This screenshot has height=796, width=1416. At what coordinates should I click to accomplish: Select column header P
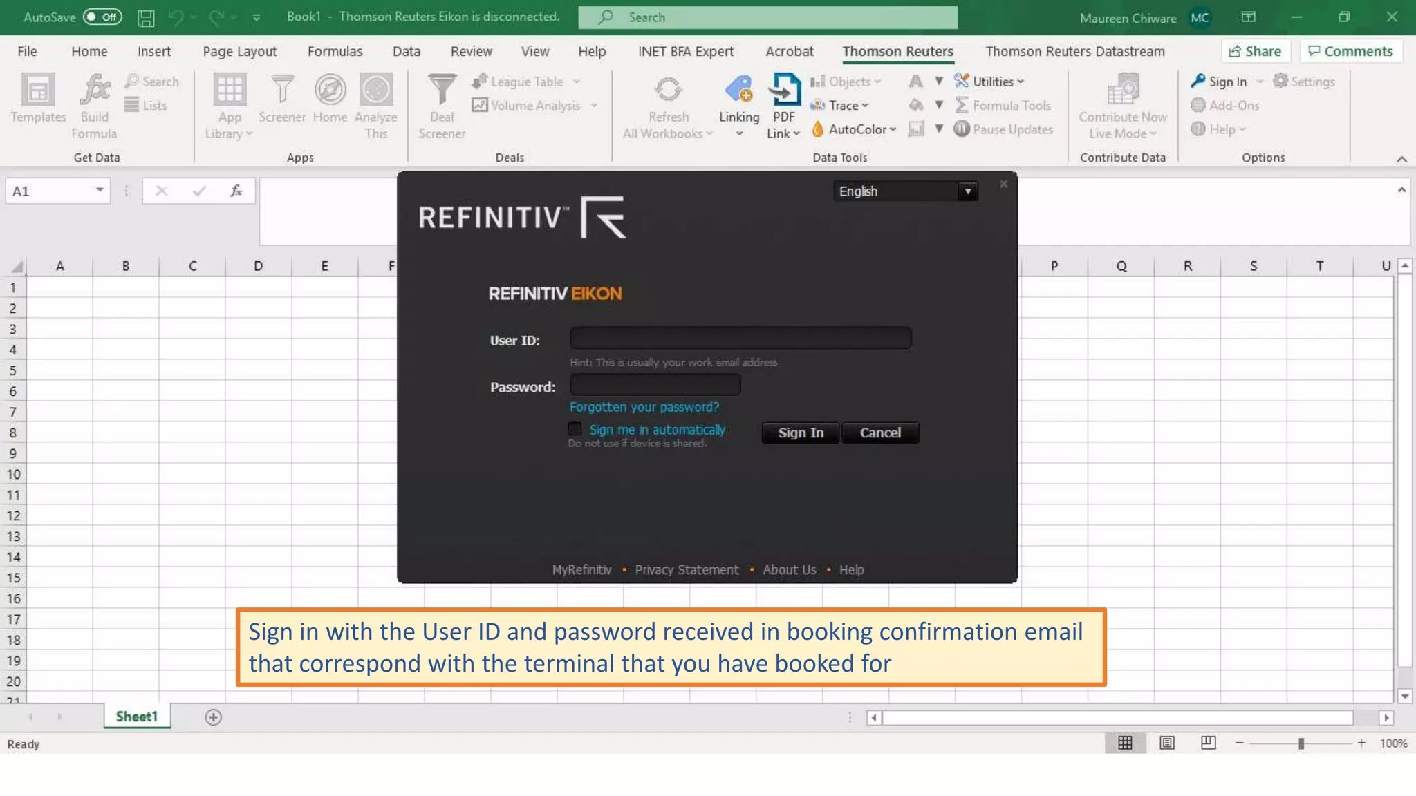(x=1054, y=266)
